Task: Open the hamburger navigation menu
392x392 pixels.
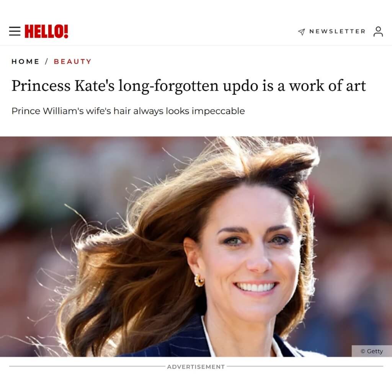Action: tap(15, 31)
